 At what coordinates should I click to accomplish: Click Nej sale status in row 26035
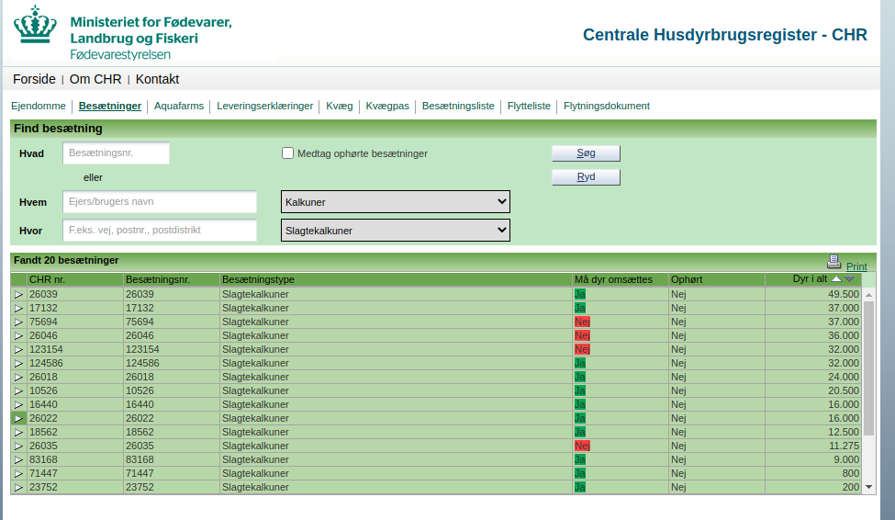[582, 446]
